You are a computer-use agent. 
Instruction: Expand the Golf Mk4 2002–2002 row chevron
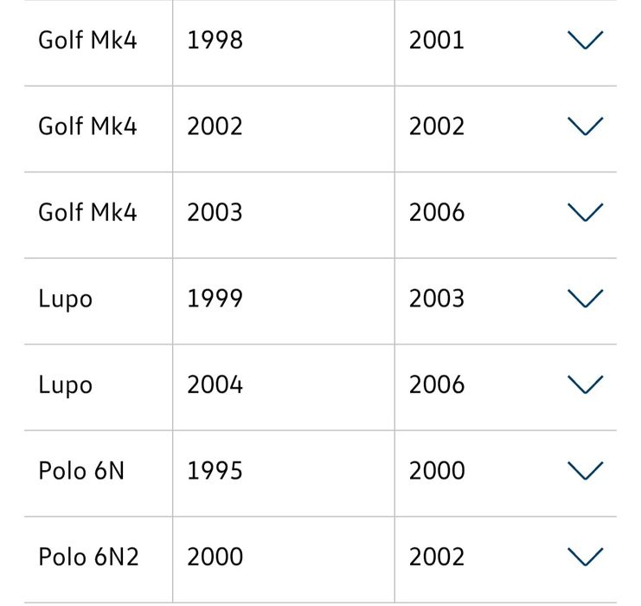585,126
